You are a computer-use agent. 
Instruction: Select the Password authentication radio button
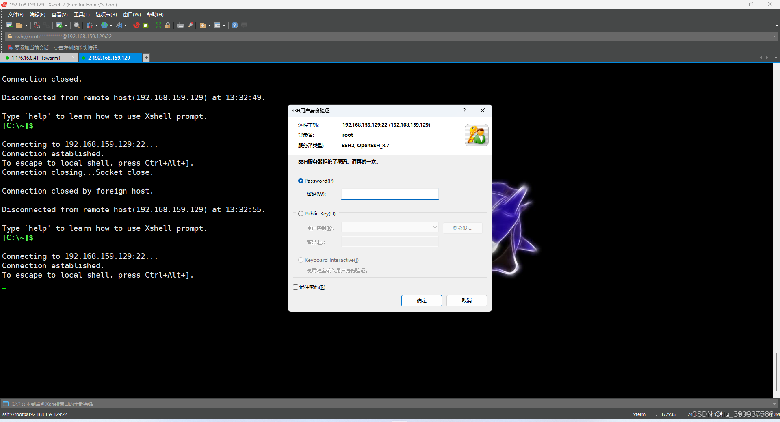(301, 181)
